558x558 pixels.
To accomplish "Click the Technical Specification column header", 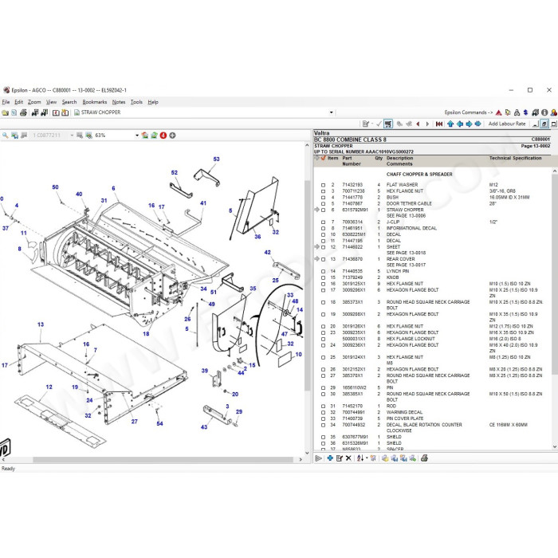I will (515, 159).
